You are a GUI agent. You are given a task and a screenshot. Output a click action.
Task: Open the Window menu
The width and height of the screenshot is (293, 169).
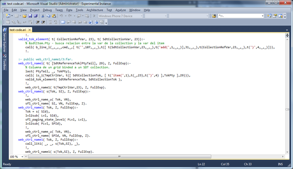click(x=135, y=10)
